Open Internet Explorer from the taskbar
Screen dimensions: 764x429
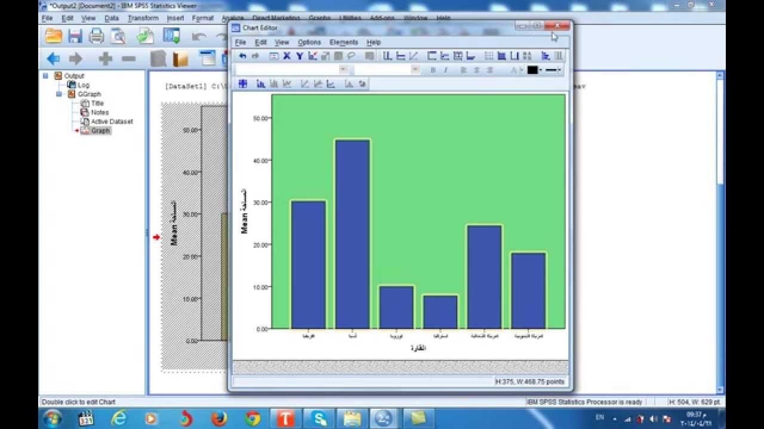click(x=119, y=418)
